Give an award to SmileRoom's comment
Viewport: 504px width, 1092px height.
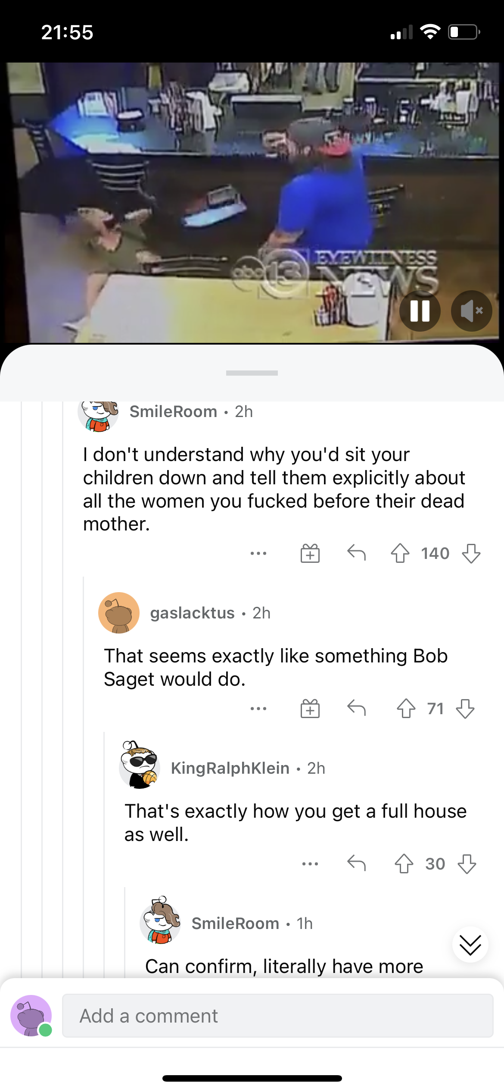coord(310,553)
